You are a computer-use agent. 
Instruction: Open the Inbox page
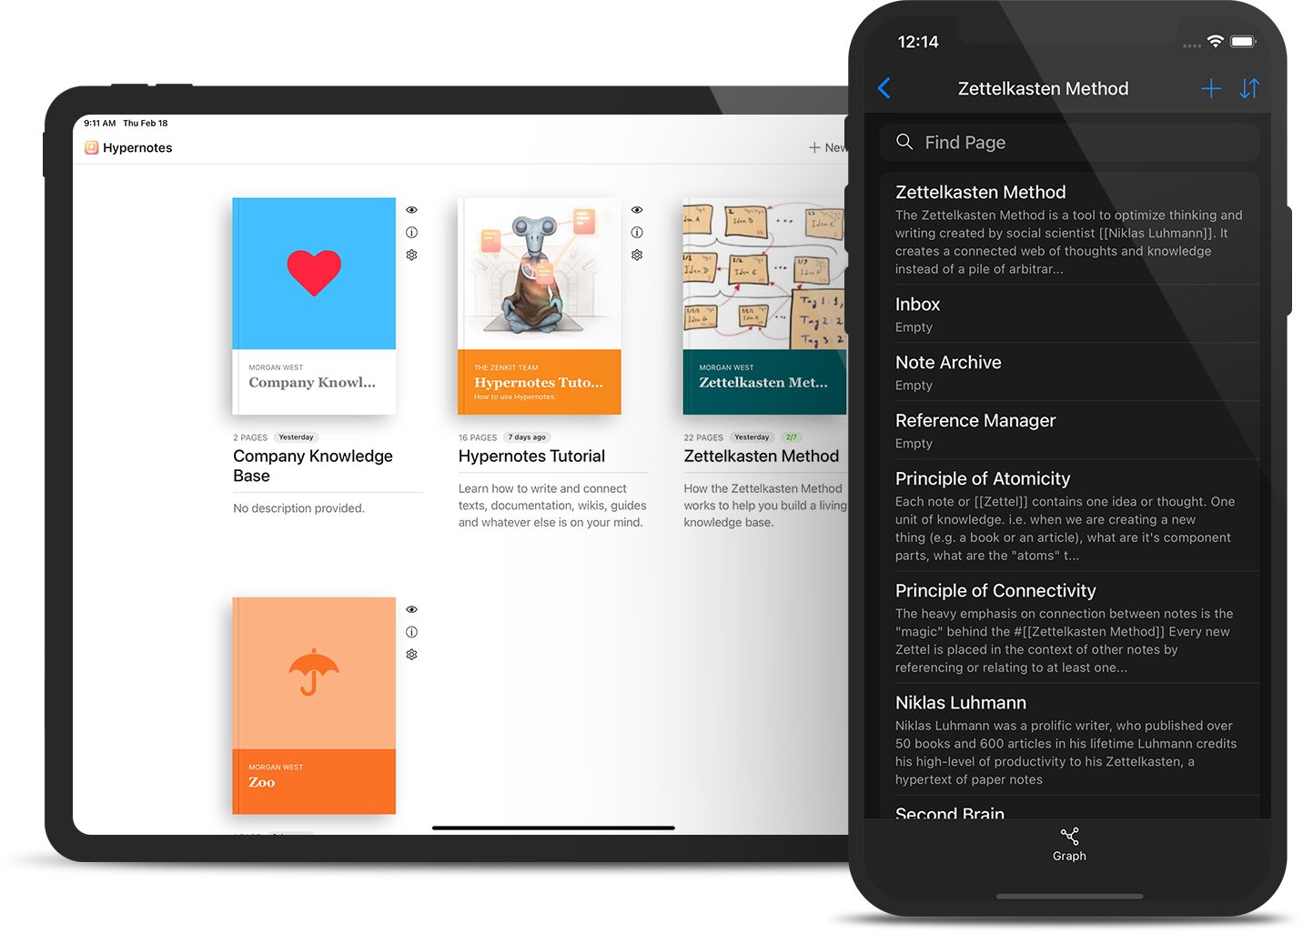(1069, 314)
